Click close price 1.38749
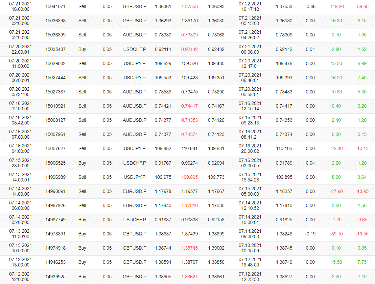Viewport: 375px width, 284px height. tap(284, 262)
